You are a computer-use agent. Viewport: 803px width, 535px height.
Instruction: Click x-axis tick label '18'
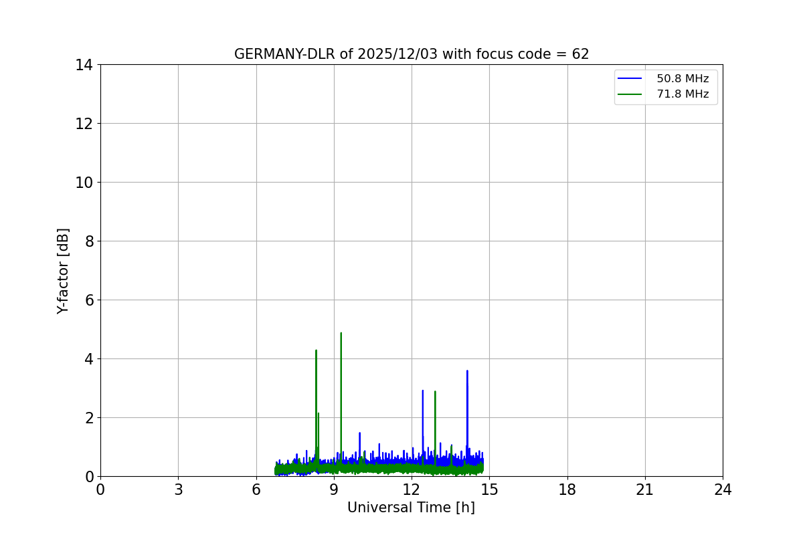[x=567, y=490]
